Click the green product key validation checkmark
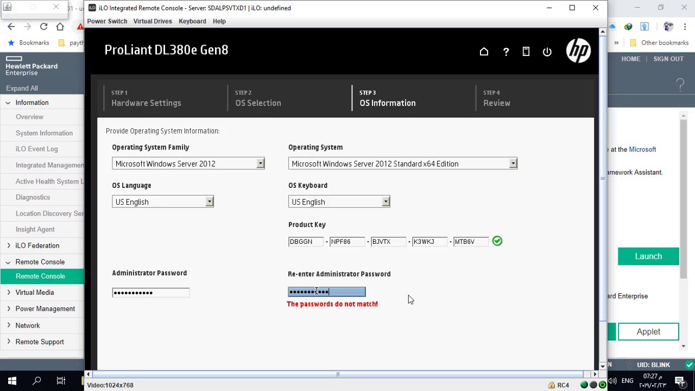Image resolution: width=695 pixels, height=391 pixels. point(497,241)
